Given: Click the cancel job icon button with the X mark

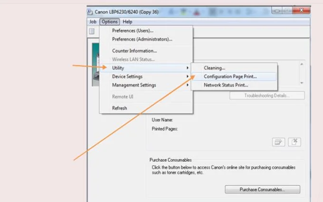Looking at the screenshot, I should click(x=294, y=142).
